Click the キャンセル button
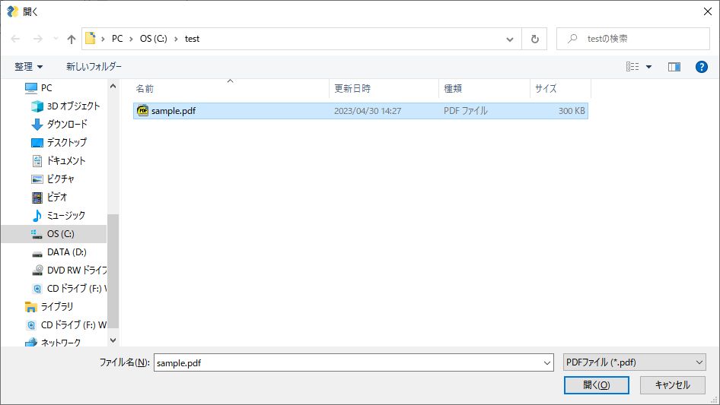 coord(672,385)
